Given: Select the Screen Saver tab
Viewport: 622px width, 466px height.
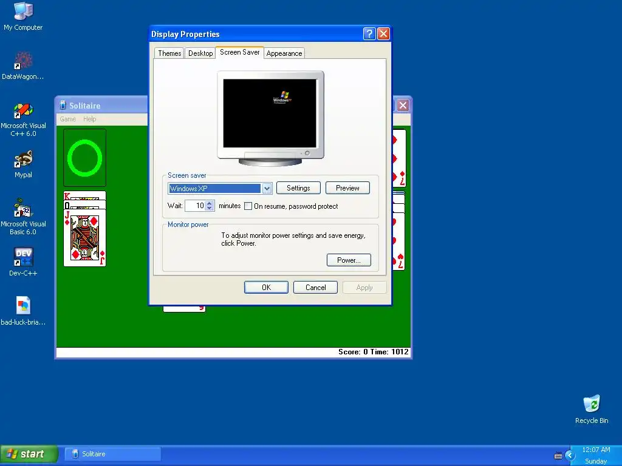Looking at the screenshot, I should tap(239, 52).
